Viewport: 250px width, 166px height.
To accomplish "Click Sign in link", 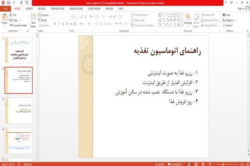I will 241,9.
